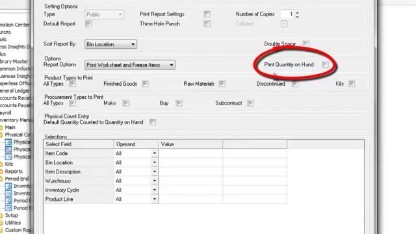Image resolution: width=416 pixels, height=234 pixels.
Task: Open the Sort Report By dropdown
Action: 110,44
